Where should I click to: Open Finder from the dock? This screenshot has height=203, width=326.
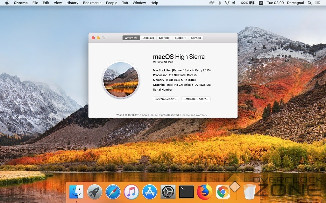[76, 192]
